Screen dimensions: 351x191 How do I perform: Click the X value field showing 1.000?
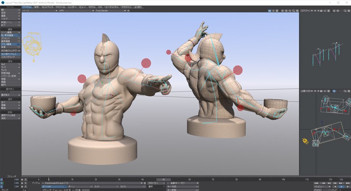point(12,180)
